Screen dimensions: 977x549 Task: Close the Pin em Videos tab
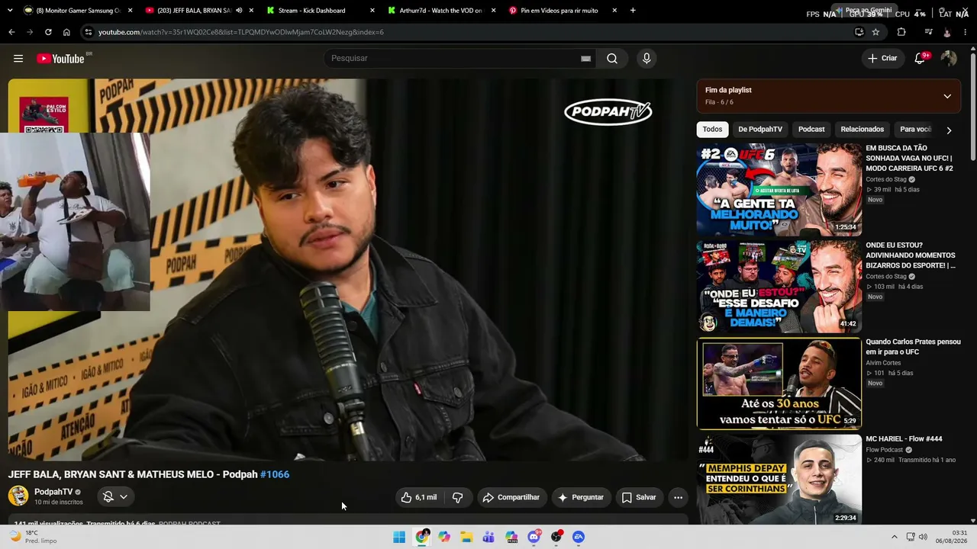[x=615, y=11]
